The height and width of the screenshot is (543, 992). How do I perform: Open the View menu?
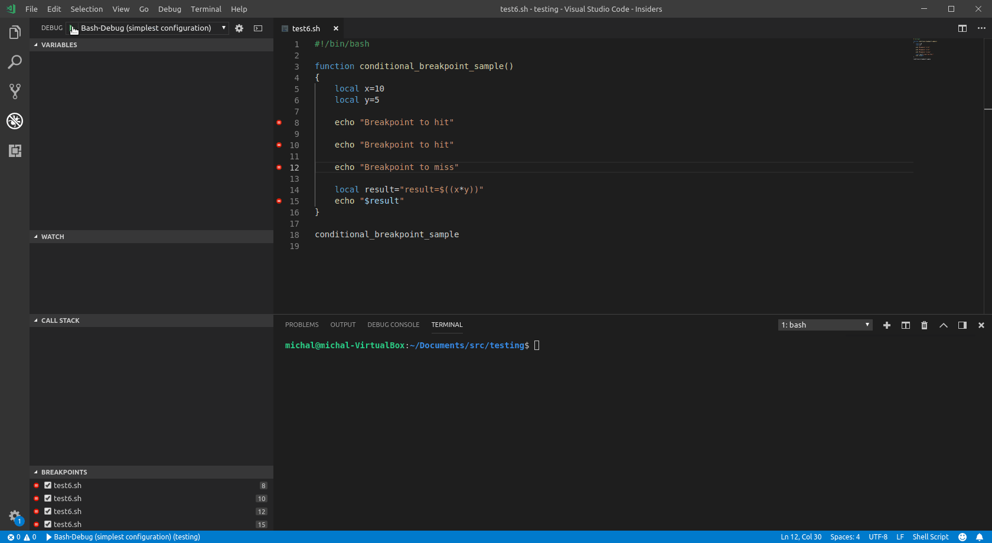121,9
